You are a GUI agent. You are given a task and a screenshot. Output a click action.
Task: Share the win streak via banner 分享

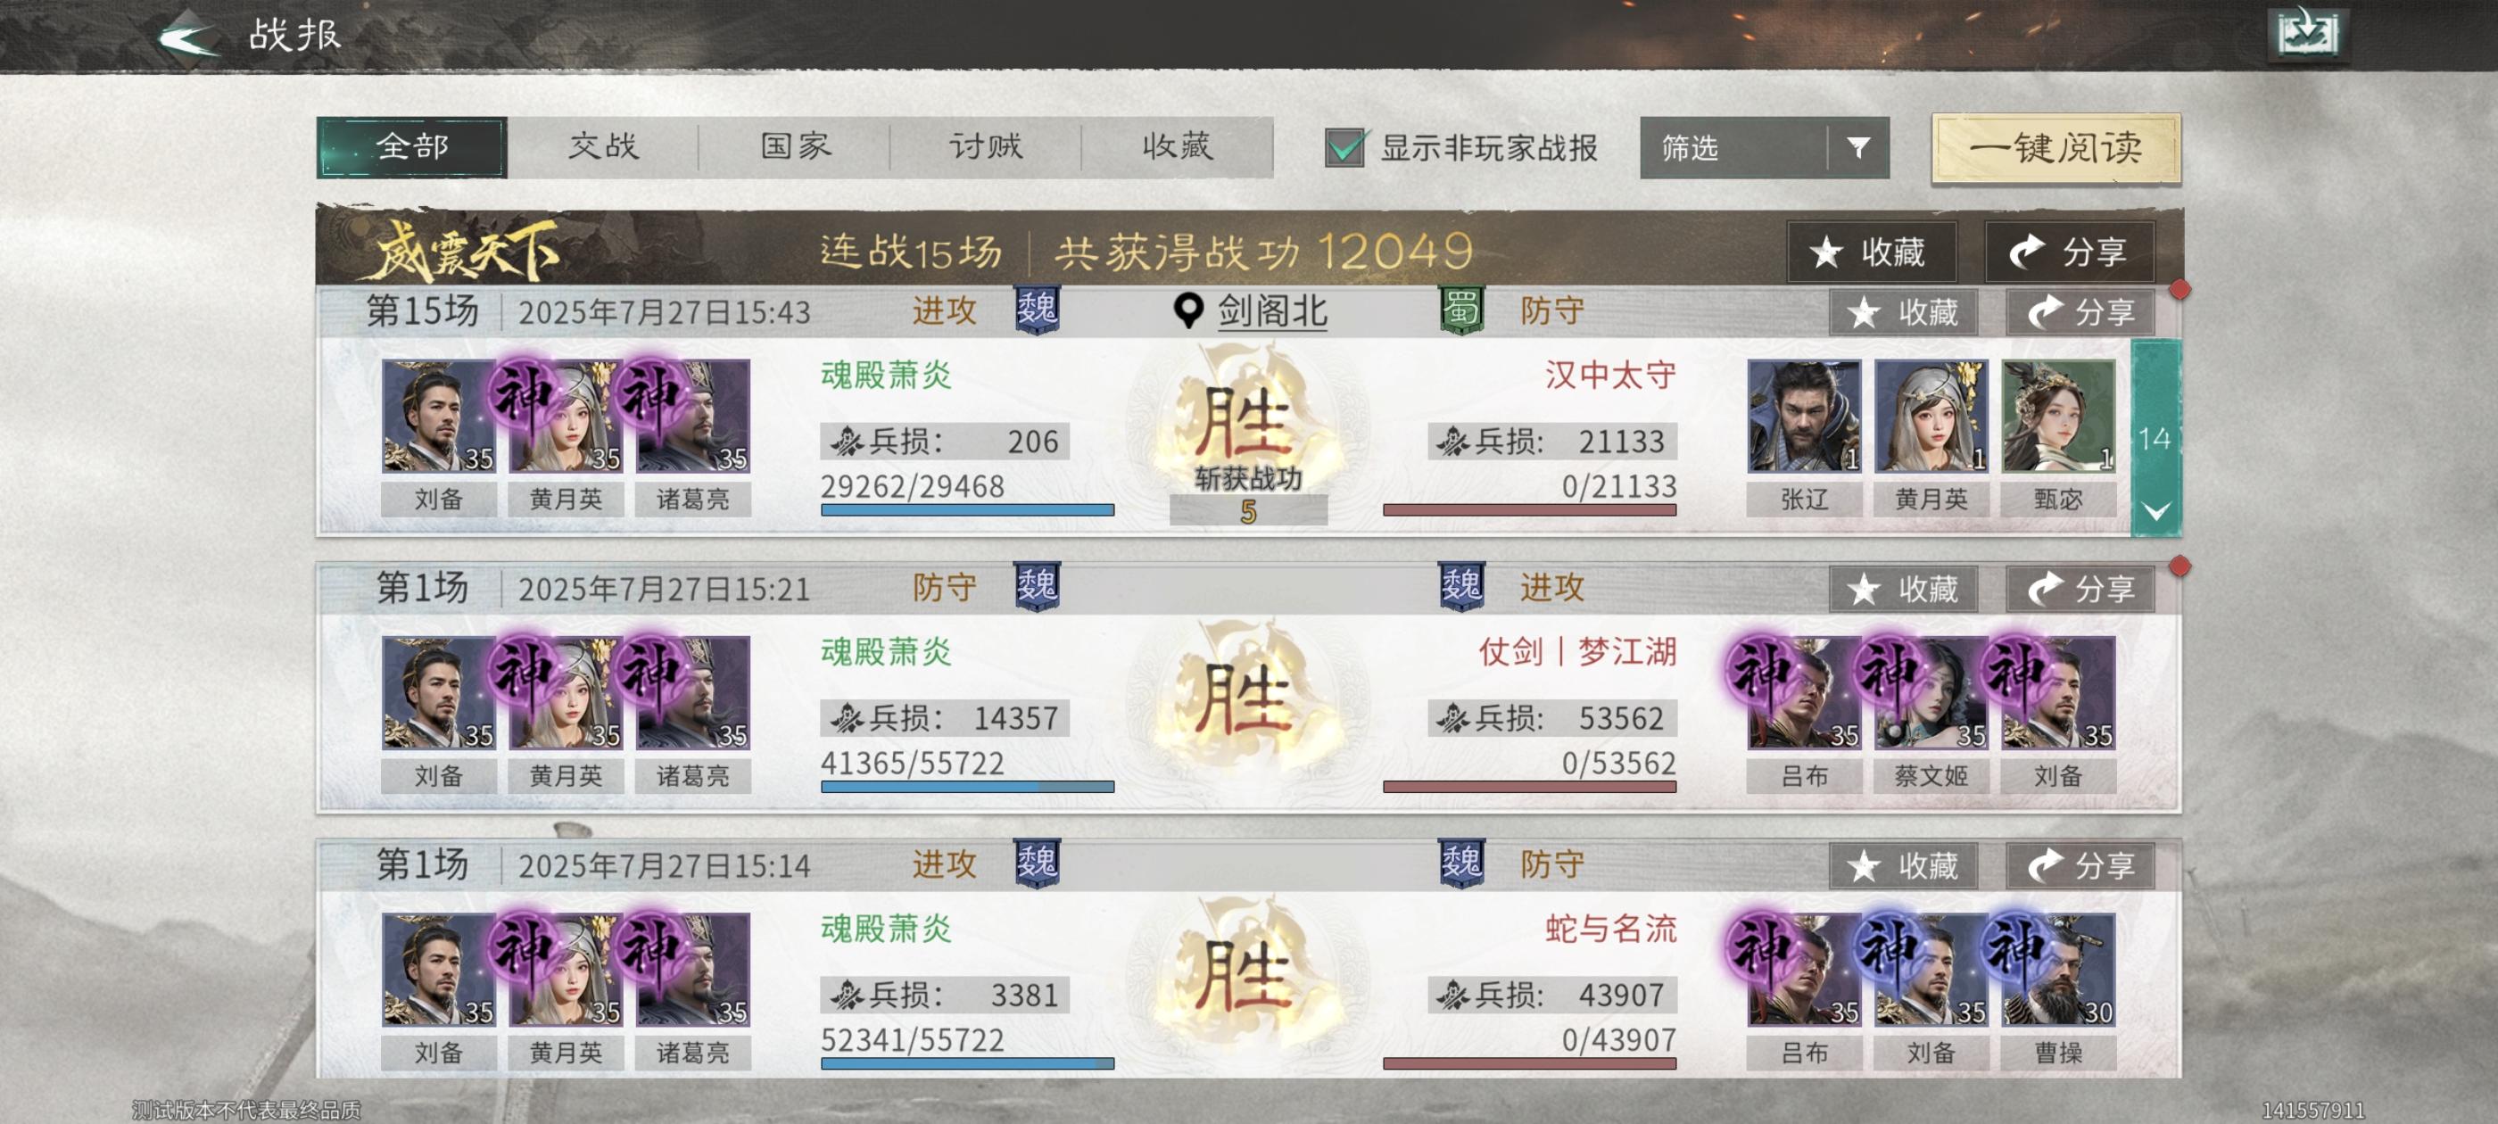pyautogui.click(x=2070, y=252)
